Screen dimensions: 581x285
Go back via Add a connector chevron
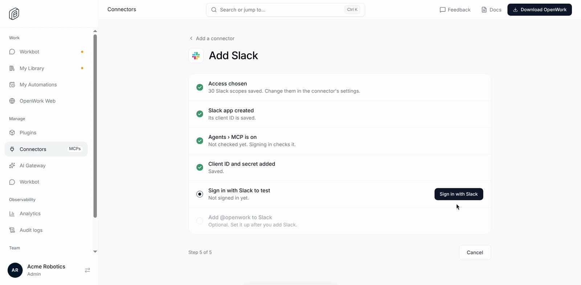click(191, 38)
